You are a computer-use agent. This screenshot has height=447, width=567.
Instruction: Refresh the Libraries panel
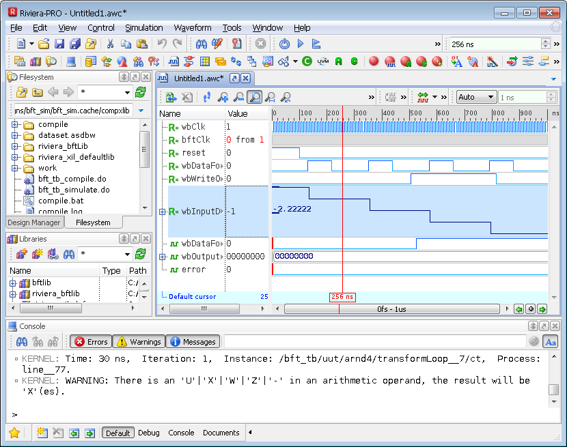(140, 254)
